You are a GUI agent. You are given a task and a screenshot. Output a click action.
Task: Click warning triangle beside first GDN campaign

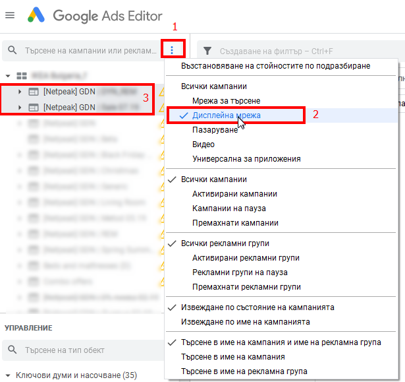click(x=161, y=92)
